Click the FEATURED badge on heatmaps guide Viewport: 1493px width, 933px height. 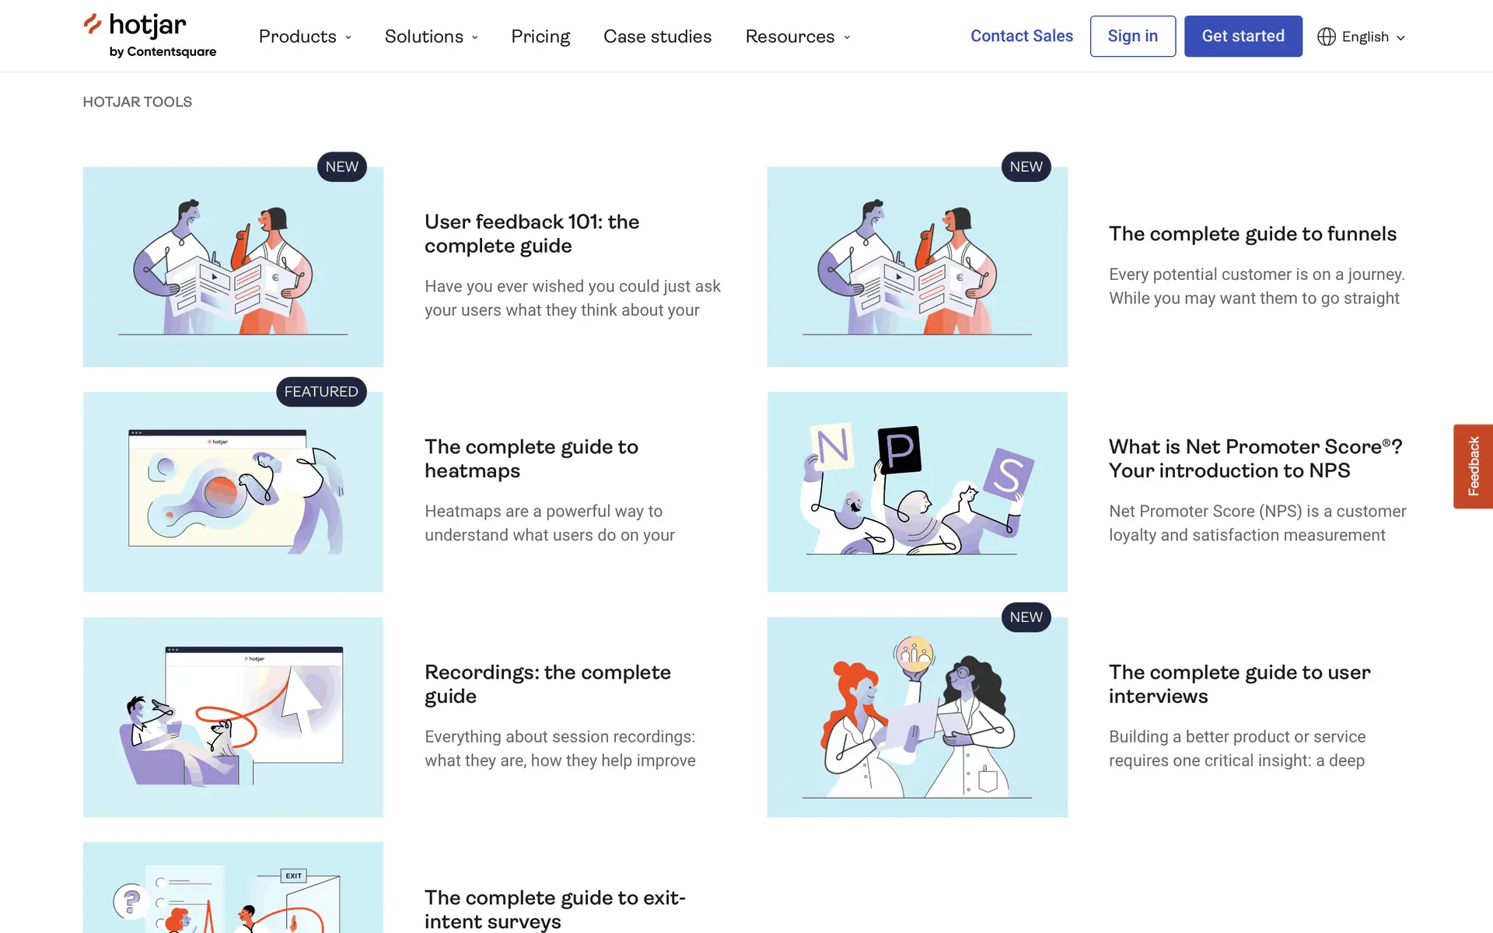(x=321, y=391)
